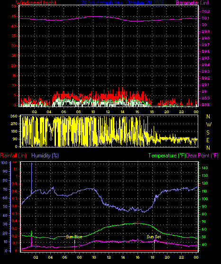The width and height of the screenshot is (221, 264).
Task: Click the Sun Rise marker label
Action: (x=74, y=237)
